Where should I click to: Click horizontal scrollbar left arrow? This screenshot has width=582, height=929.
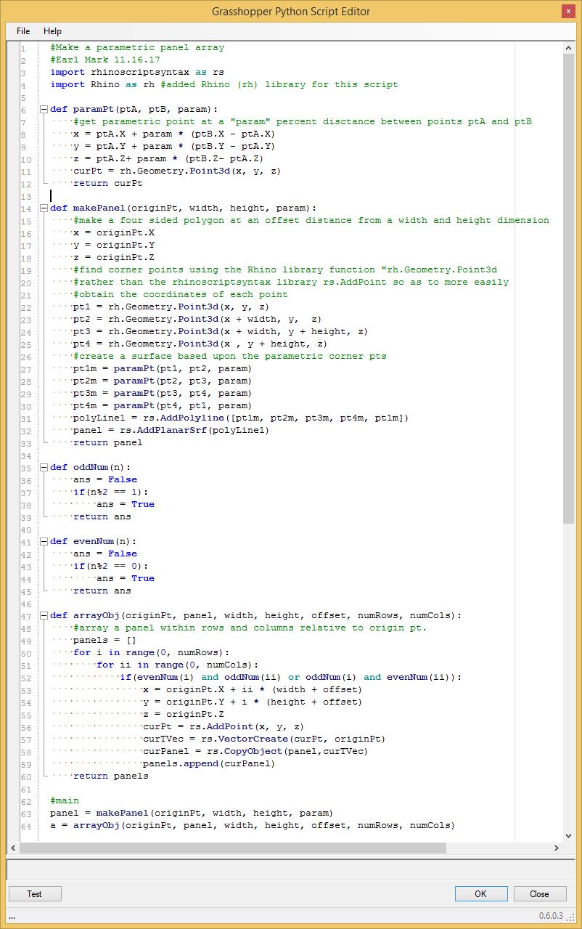coord(14,848)
